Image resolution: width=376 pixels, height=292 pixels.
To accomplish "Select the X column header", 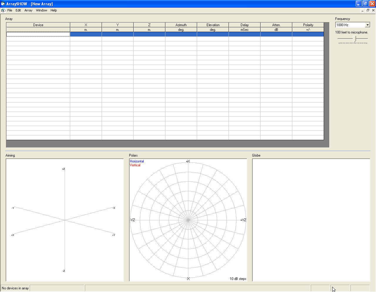I will point(86,25).
